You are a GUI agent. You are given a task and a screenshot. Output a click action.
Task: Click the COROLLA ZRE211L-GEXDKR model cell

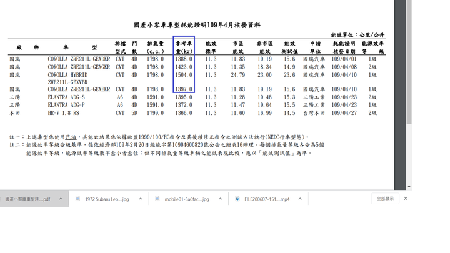coord(79,59)
